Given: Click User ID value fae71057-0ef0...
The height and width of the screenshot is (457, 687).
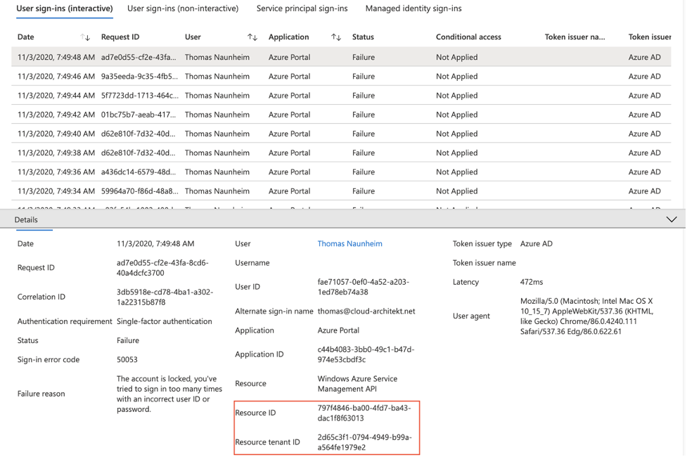Looking at the screenshot, I should [364, 287].
